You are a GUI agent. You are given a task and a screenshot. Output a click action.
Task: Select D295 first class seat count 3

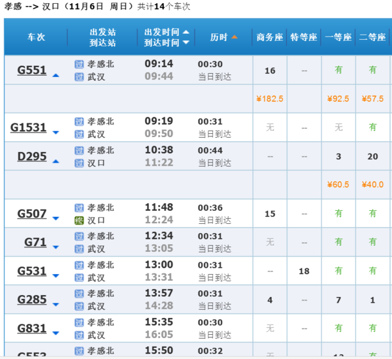pos(338,157)
